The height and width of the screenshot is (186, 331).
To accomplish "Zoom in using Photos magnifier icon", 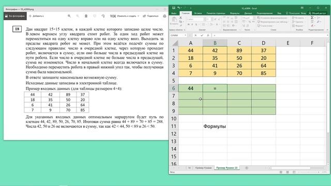I will [69, 16].
